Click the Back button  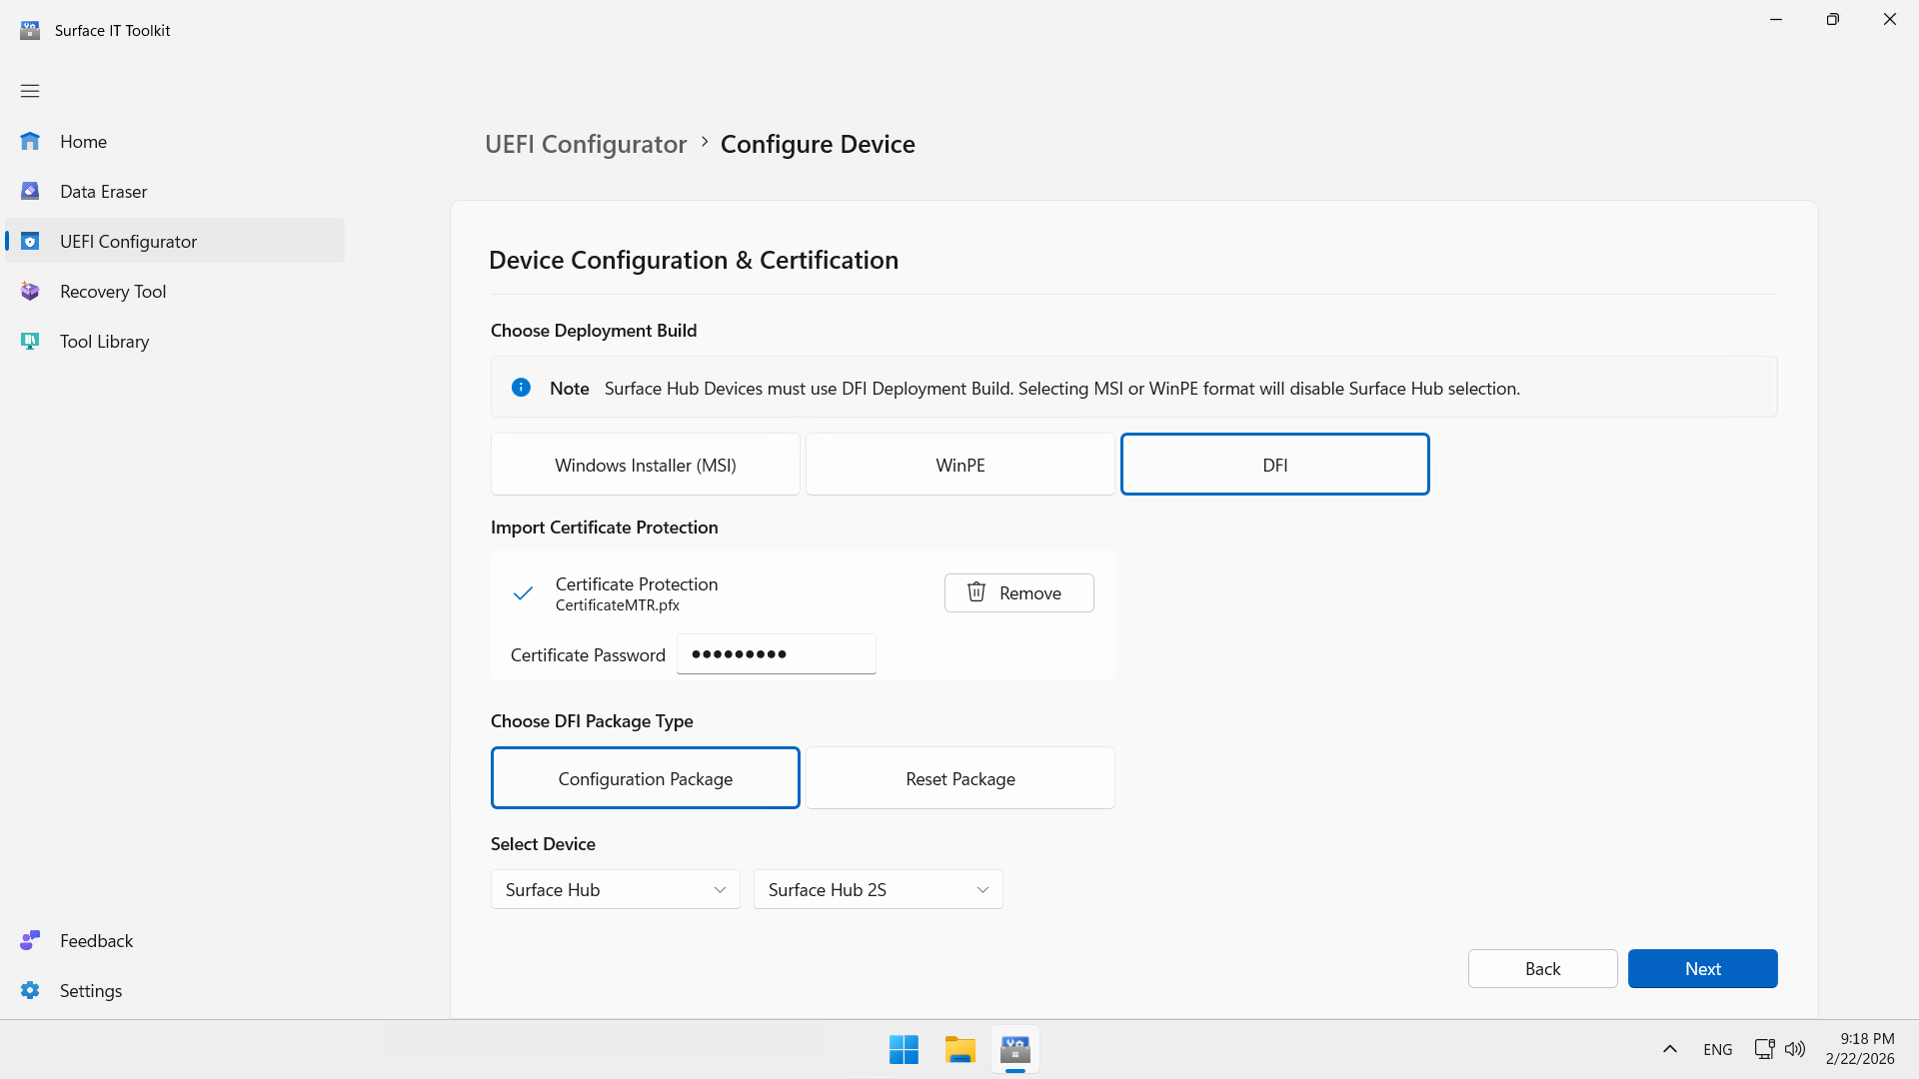[x=1542, y=968]
